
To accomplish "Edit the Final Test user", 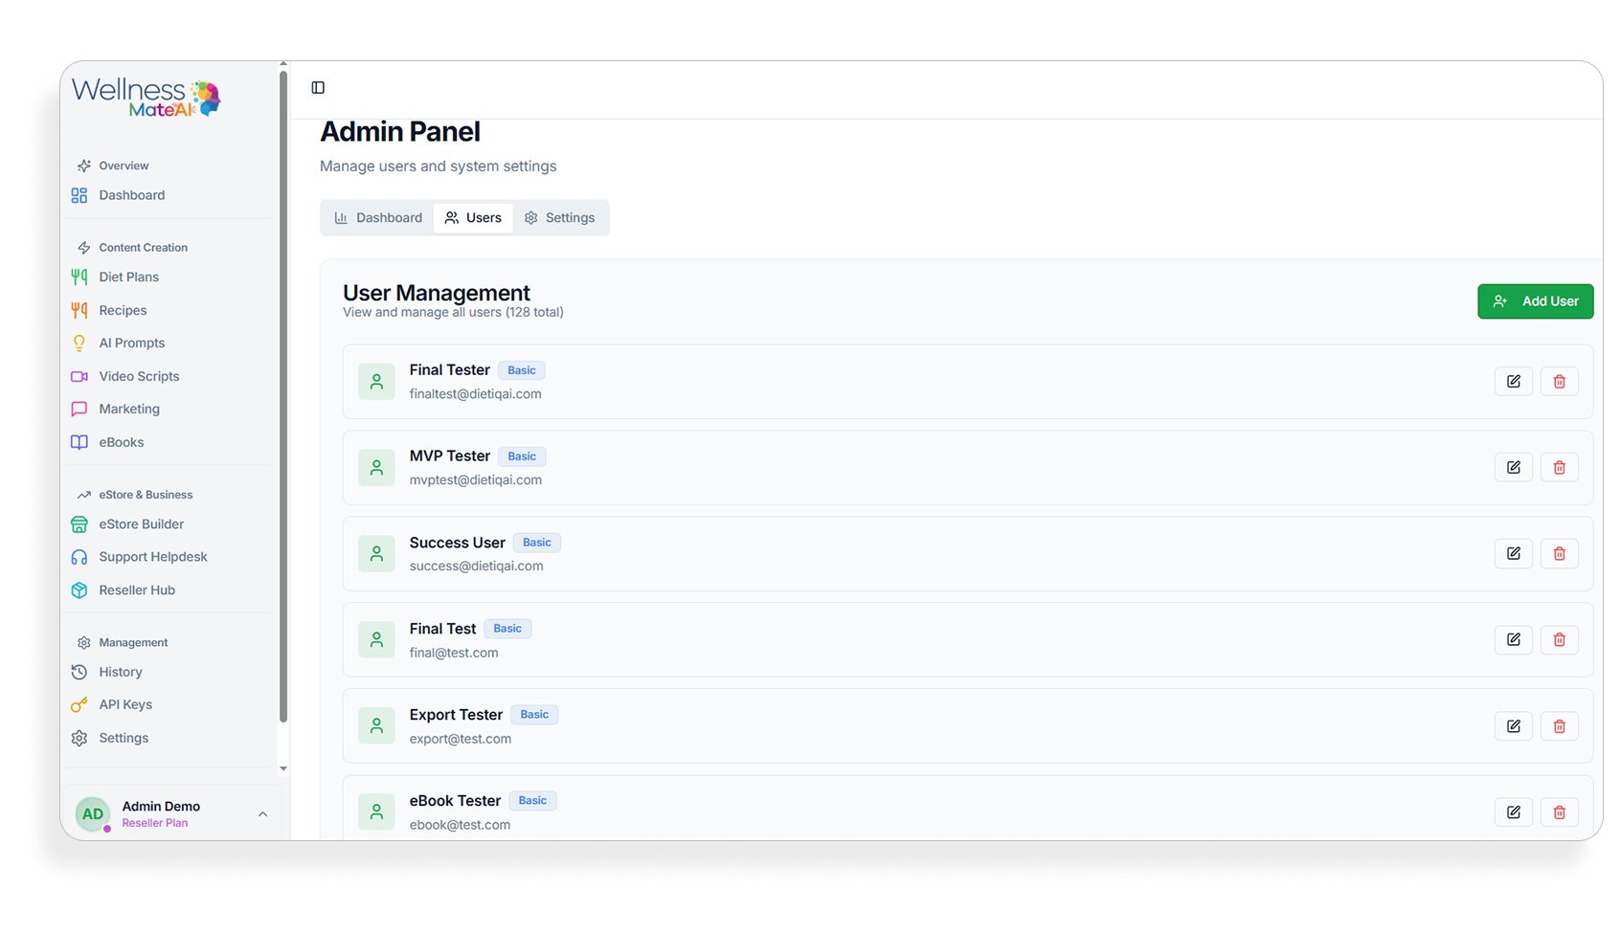I will pos(1513,640).
